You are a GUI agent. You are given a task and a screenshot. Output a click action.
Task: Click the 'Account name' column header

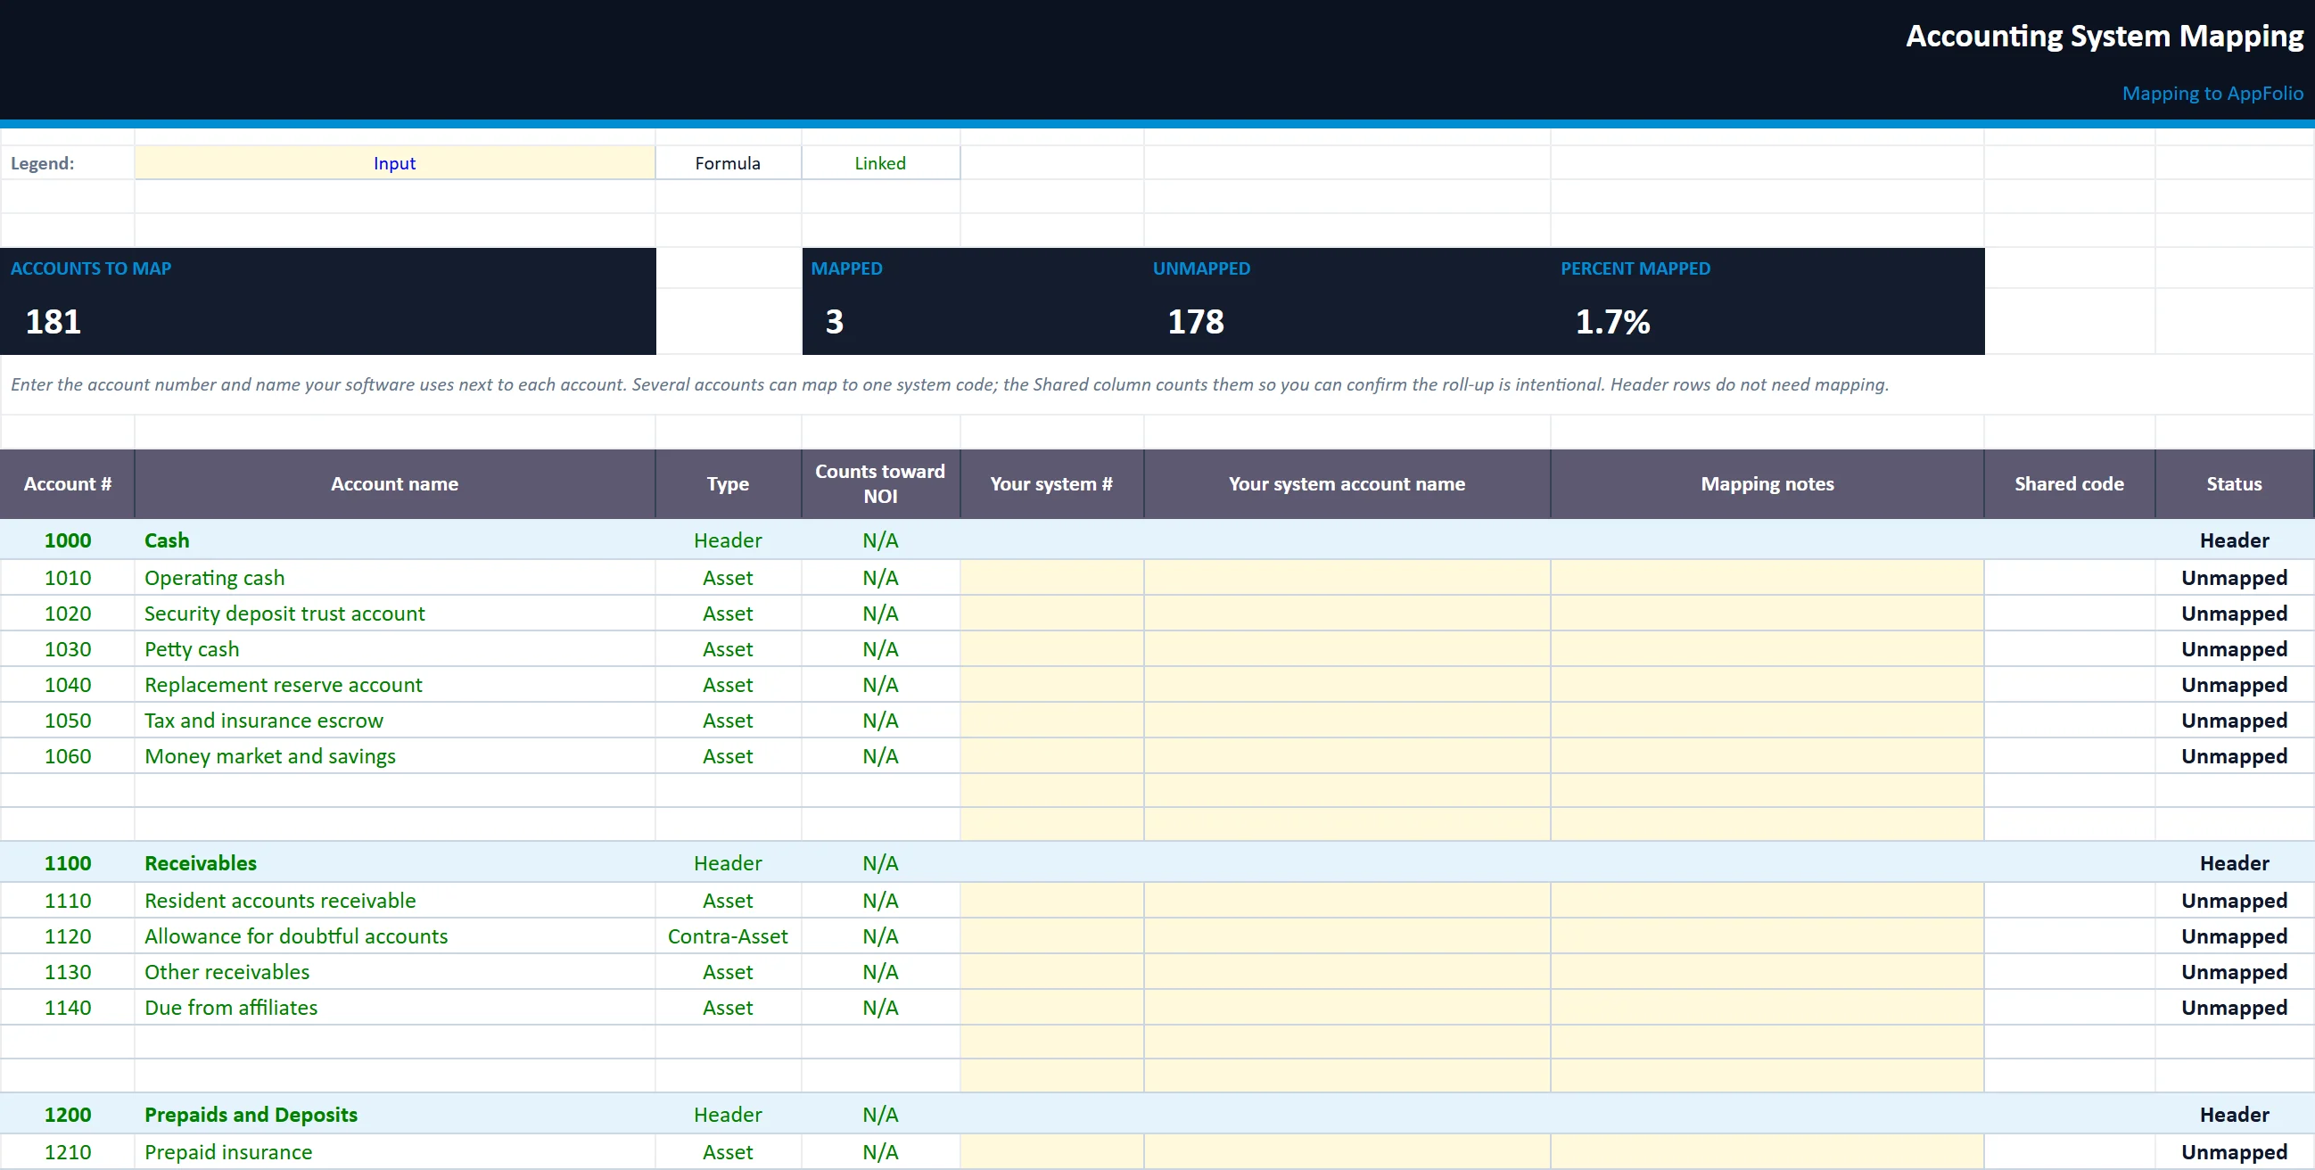click(x=394, y=483)
